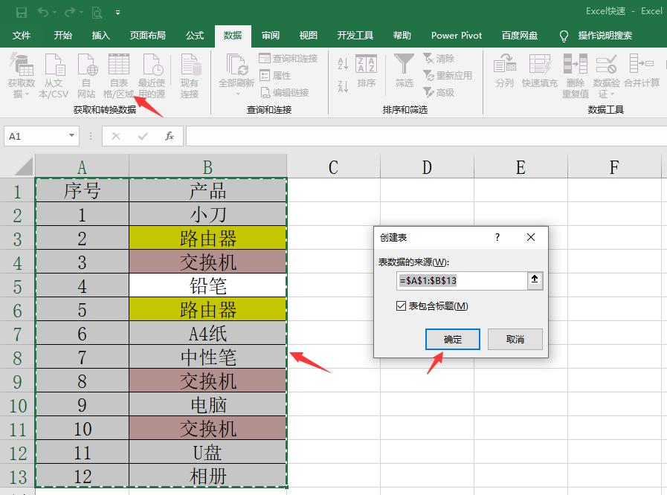Image resolution: width=667 pixels, height=495 pixels.
Task: Click the insert function fx icon
Action: 170,136
